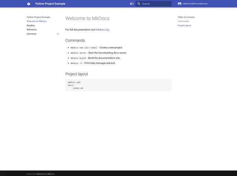Click the Python Project Example header title
The height and width of the screenshot is (176, 237).
point(50,4)
